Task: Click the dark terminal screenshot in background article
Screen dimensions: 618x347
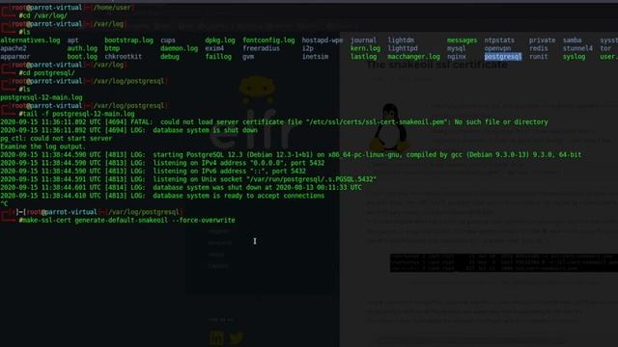Action: tap(504, 262)
